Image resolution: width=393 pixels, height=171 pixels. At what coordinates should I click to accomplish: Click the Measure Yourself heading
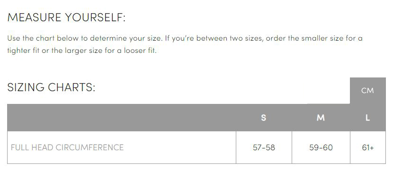pos(66,17)
